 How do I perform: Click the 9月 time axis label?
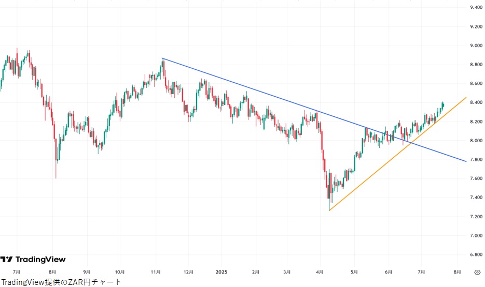87,272
